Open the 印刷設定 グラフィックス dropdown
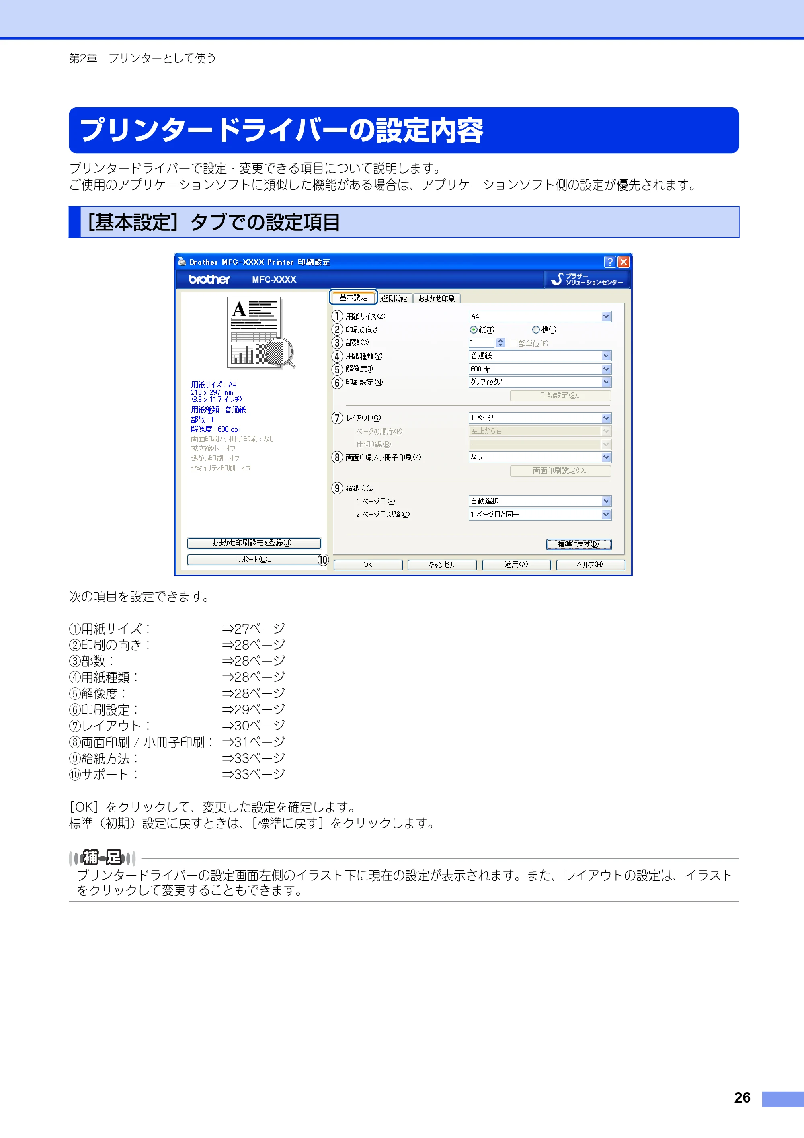Viewport: 804px width, 1138px height. pyautogui.click(x=540, y=382)
